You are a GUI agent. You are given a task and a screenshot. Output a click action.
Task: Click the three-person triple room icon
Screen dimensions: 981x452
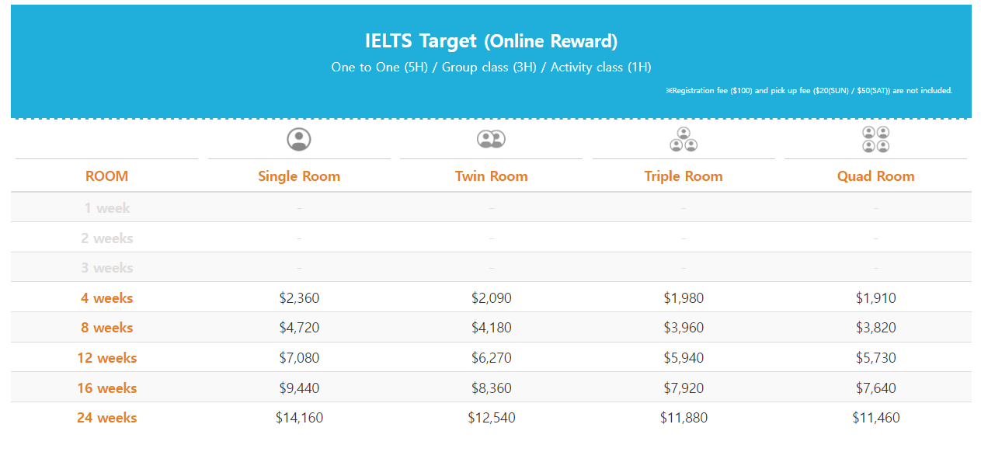[x=684, y=139]
